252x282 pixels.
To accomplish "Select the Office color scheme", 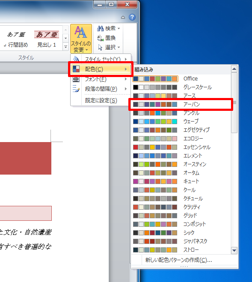I will pos(181,79).
